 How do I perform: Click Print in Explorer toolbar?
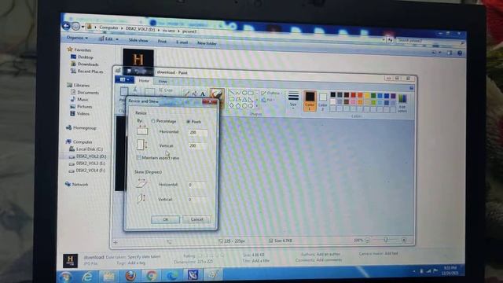pos(162,42)
